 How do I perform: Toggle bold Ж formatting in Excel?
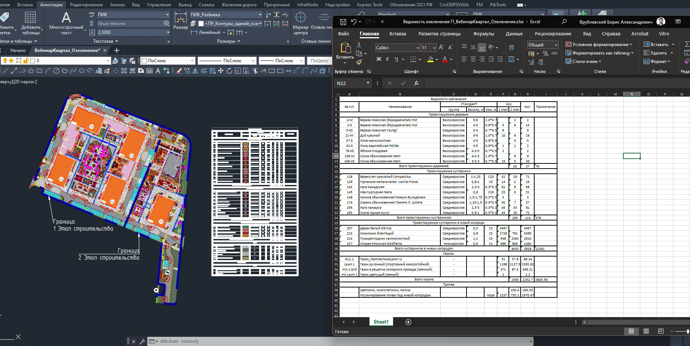379,59
